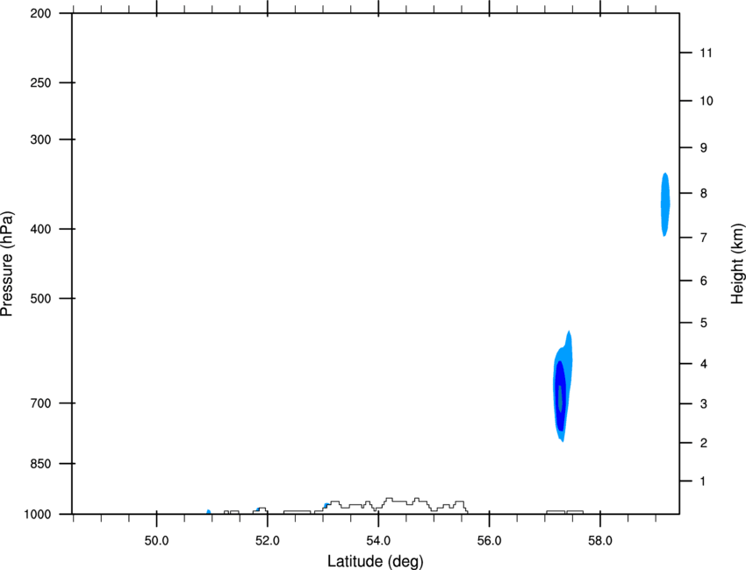Click the 250 pressure tick label
Viewport: 746px width, 570px height.
[40, 83]
